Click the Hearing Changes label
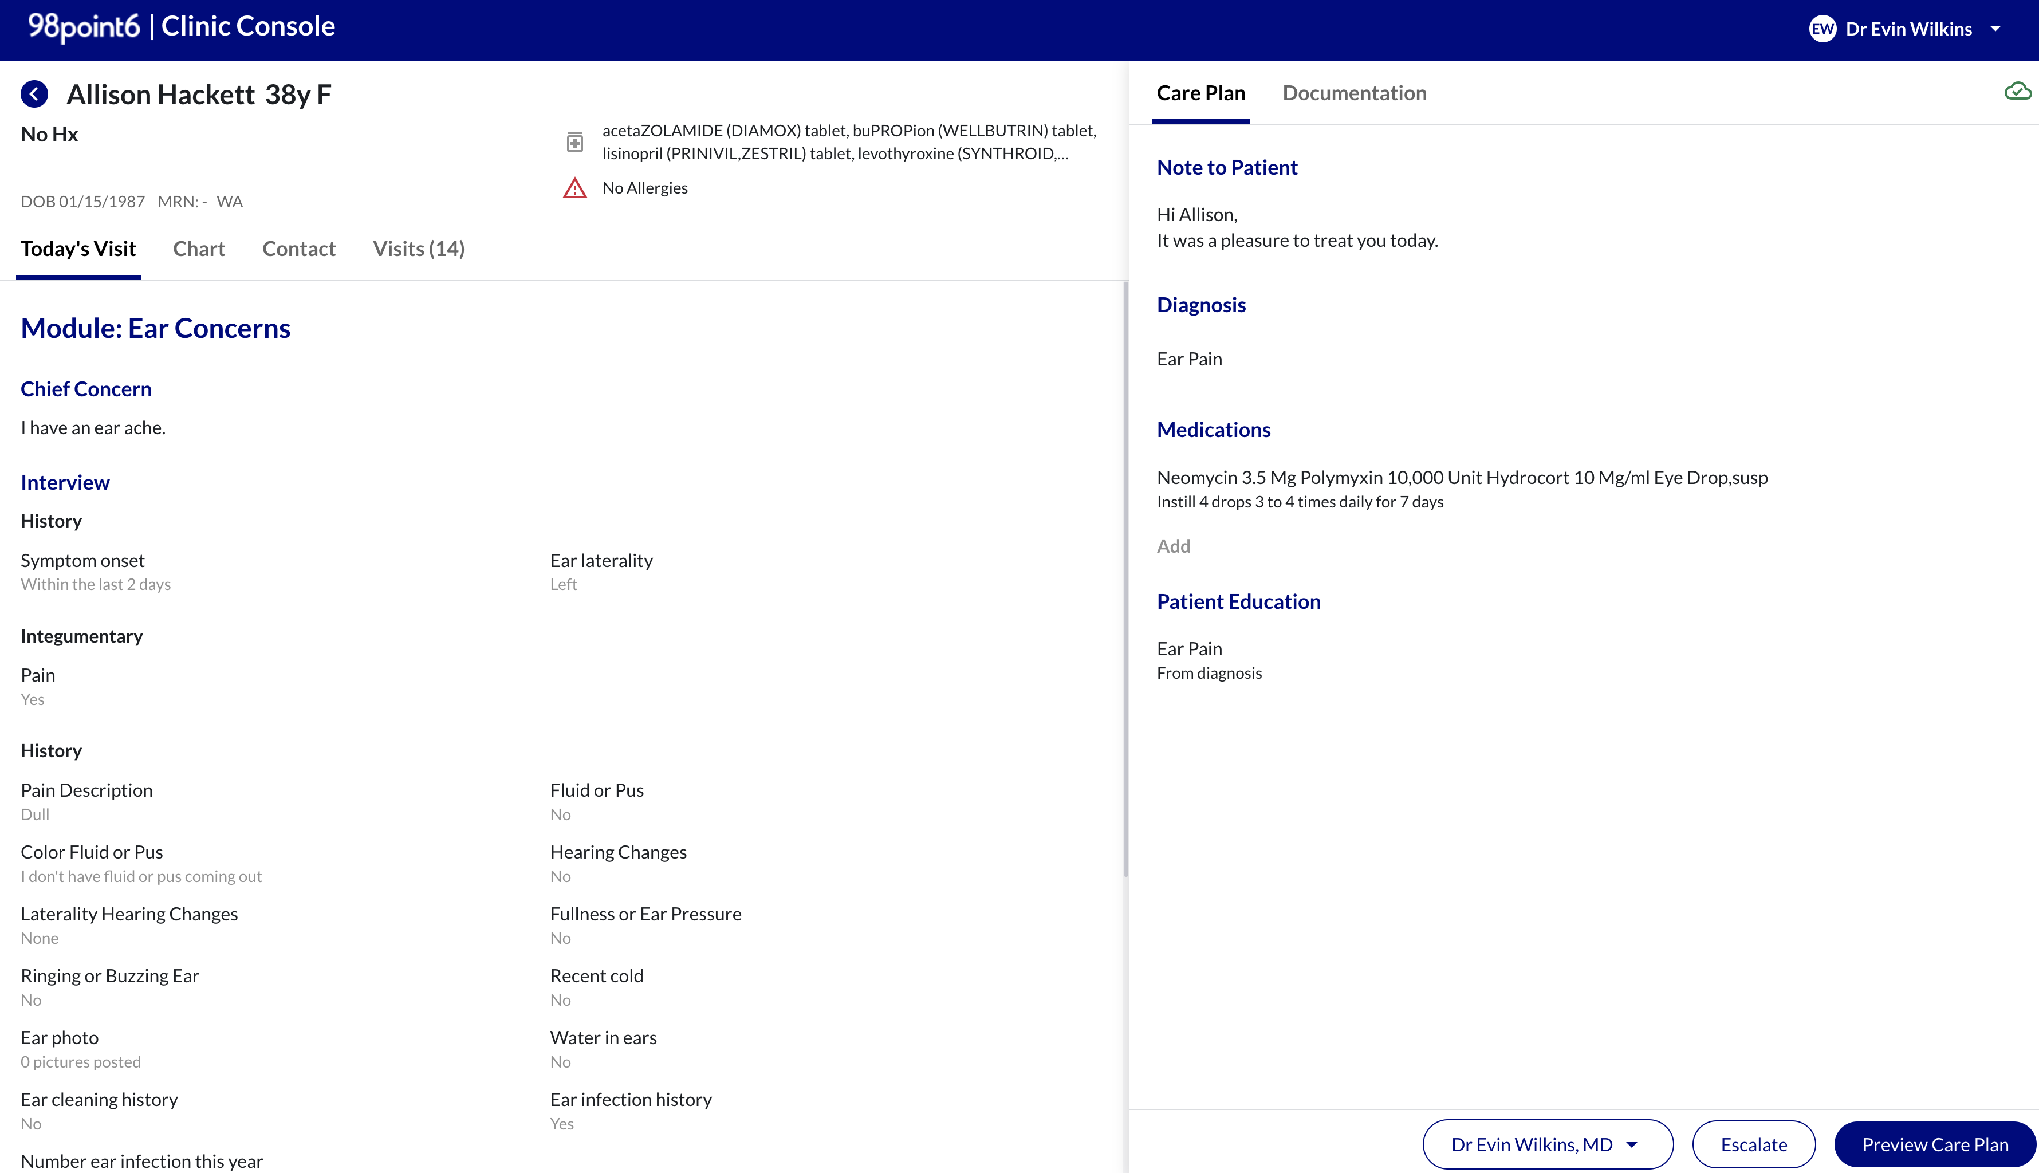This screenshot has height=1173, width=2039. pyautogui.click(x=618, y=852)
